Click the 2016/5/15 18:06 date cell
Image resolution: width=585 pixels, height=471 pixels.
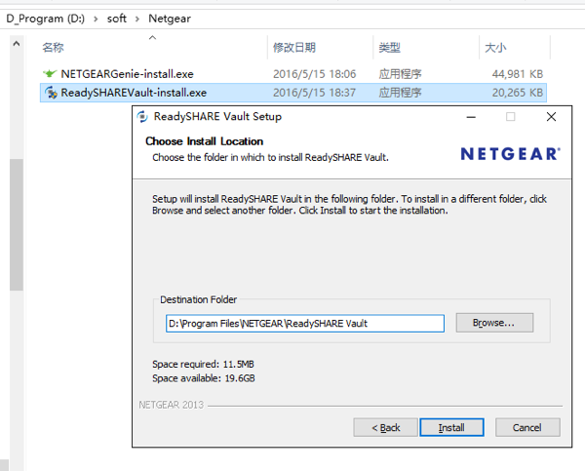point(315,74)
